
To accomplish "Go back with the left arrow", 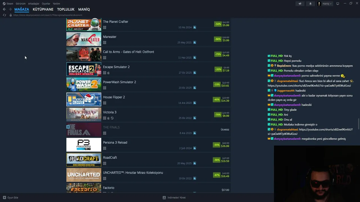I will pos(4,9).
